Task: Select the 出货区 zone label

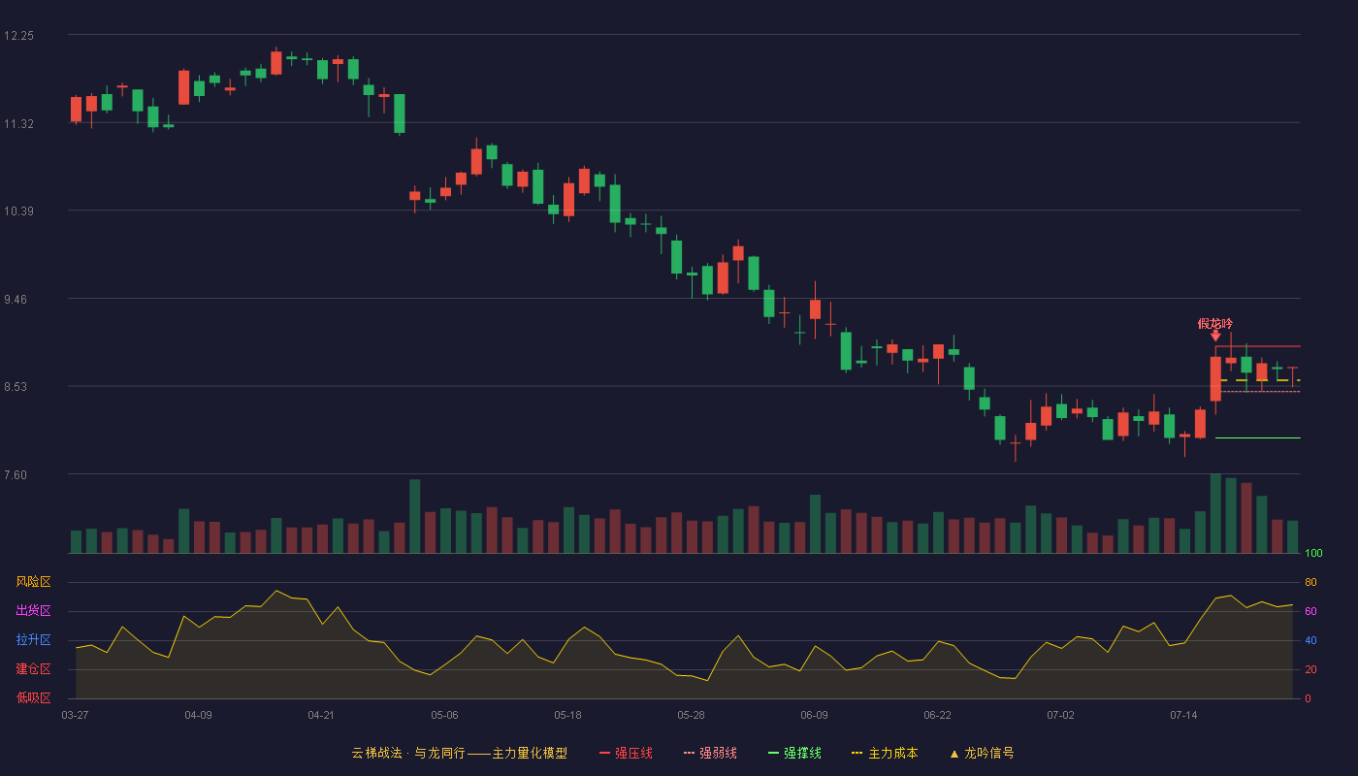Action: point(33,611)
